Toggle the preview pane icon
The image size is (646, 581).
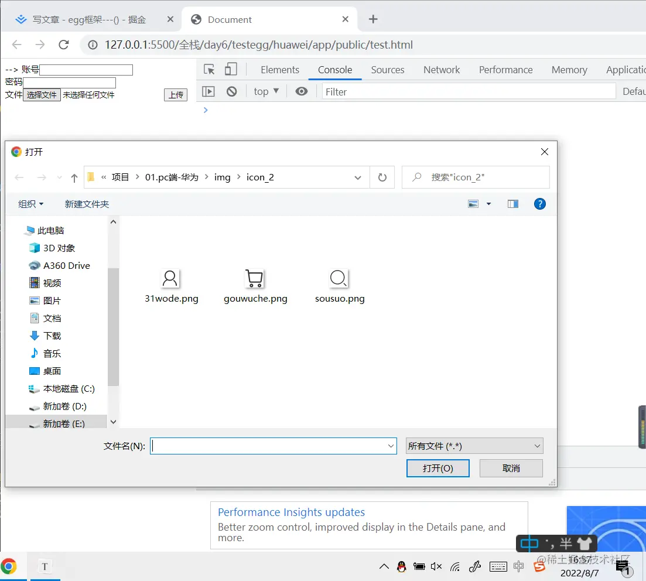tap(513, 204)
